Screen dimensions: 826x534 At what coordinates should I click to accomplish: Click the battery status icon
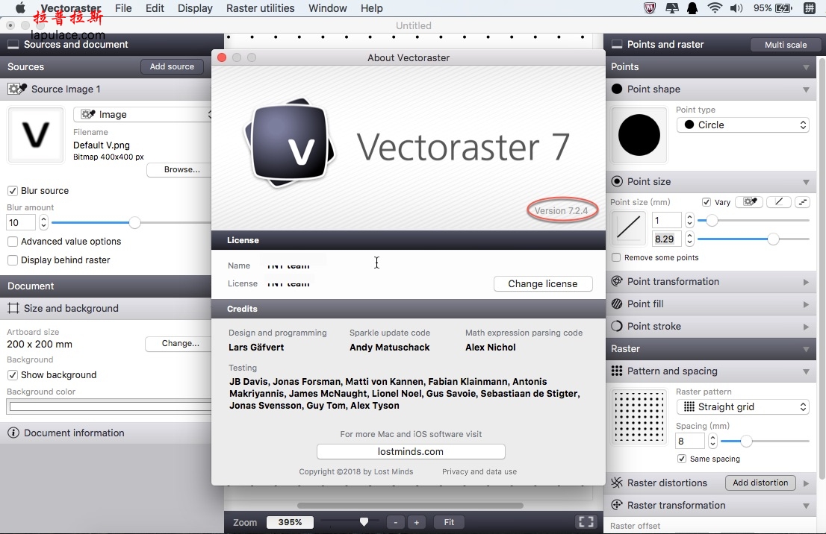783,8
